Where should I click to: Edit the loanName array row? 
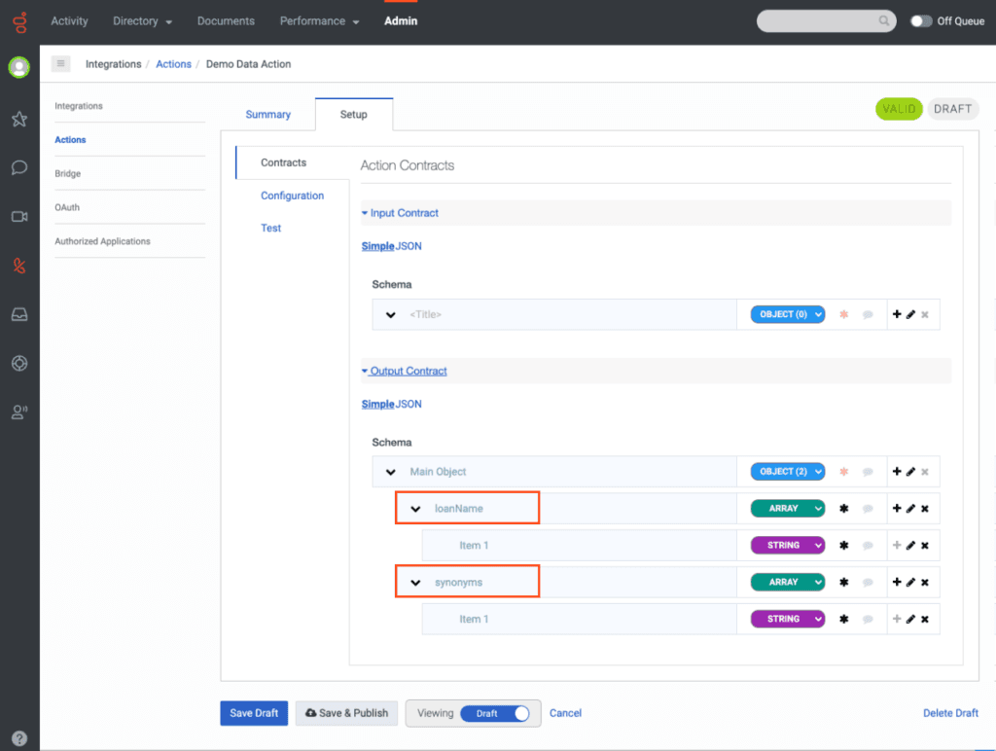click(x=912, y=508)
